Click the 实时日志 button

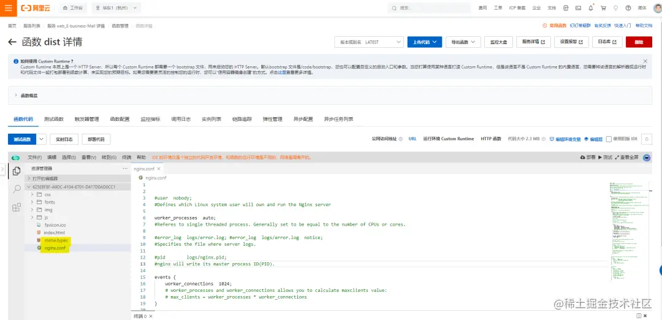pos(64,139)
